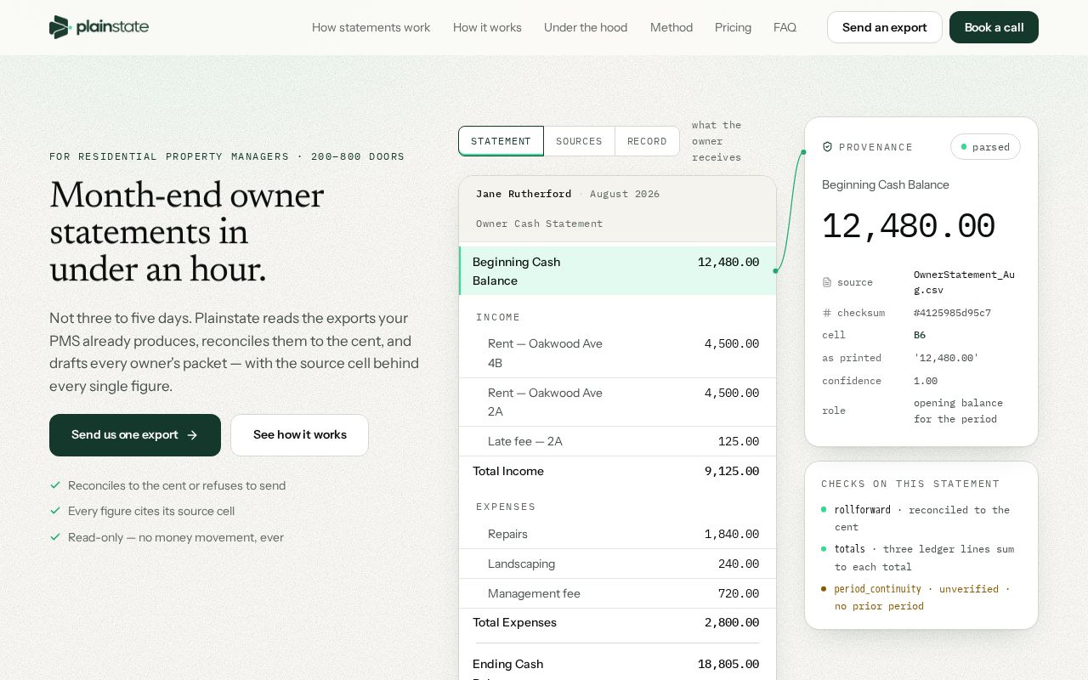Click Jane Rutherford owner name

pyautogui.click(x=524, y=194)
